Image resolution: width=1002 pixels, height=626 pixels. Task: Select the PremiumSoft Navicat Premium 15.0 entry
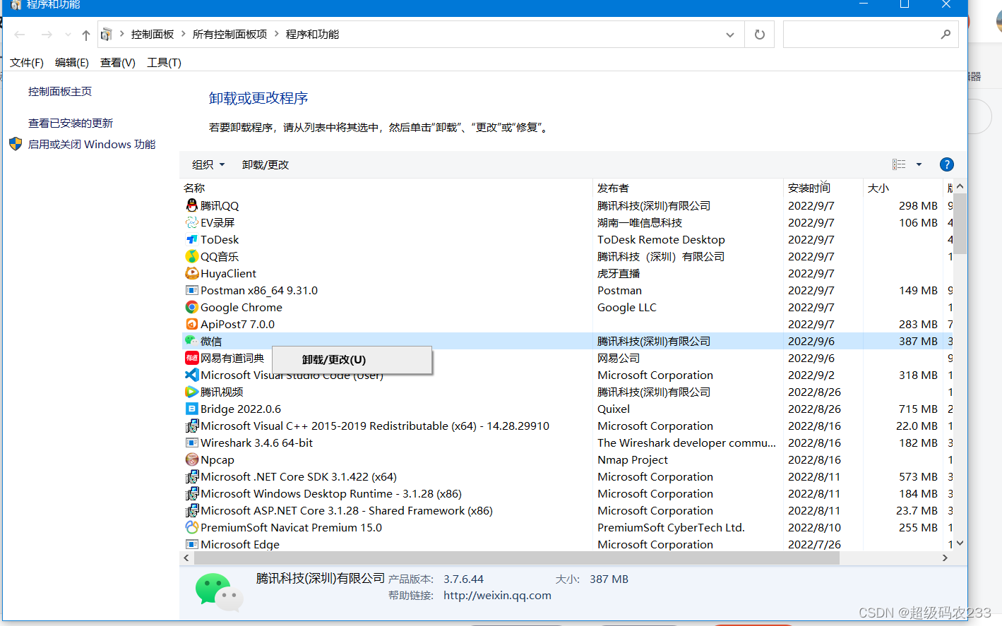click(291, 527)
